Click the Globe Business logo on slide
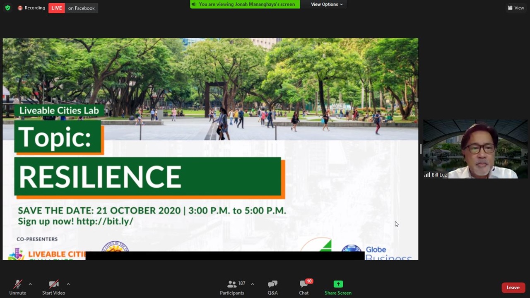Image resolution: width=530 pixels, height=298 pixels. click(376, 253)
